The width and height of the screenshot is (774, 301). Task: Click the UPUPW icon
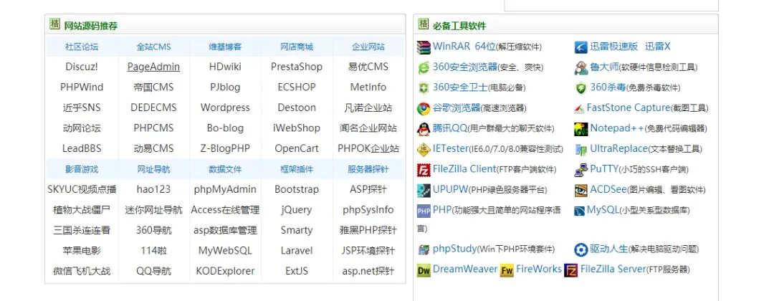tap(424, 191)
